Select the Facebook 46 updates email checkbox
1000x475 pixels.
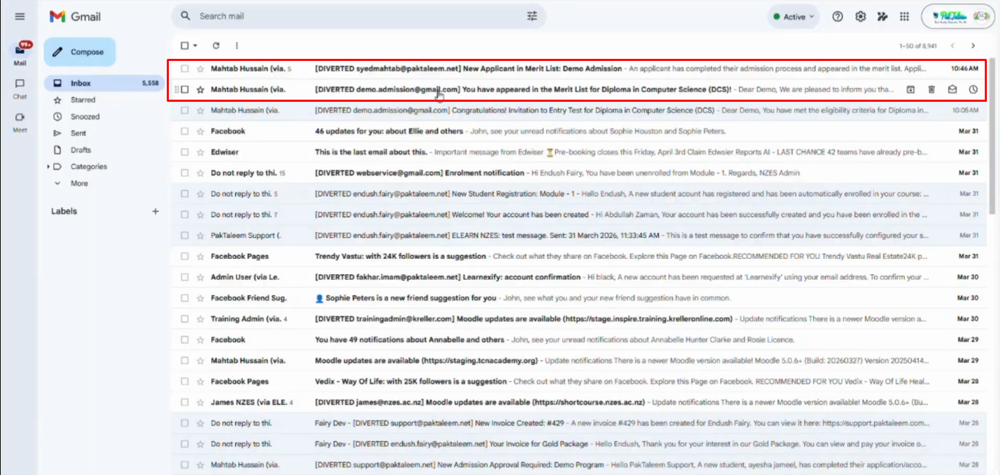click(185, 131)
